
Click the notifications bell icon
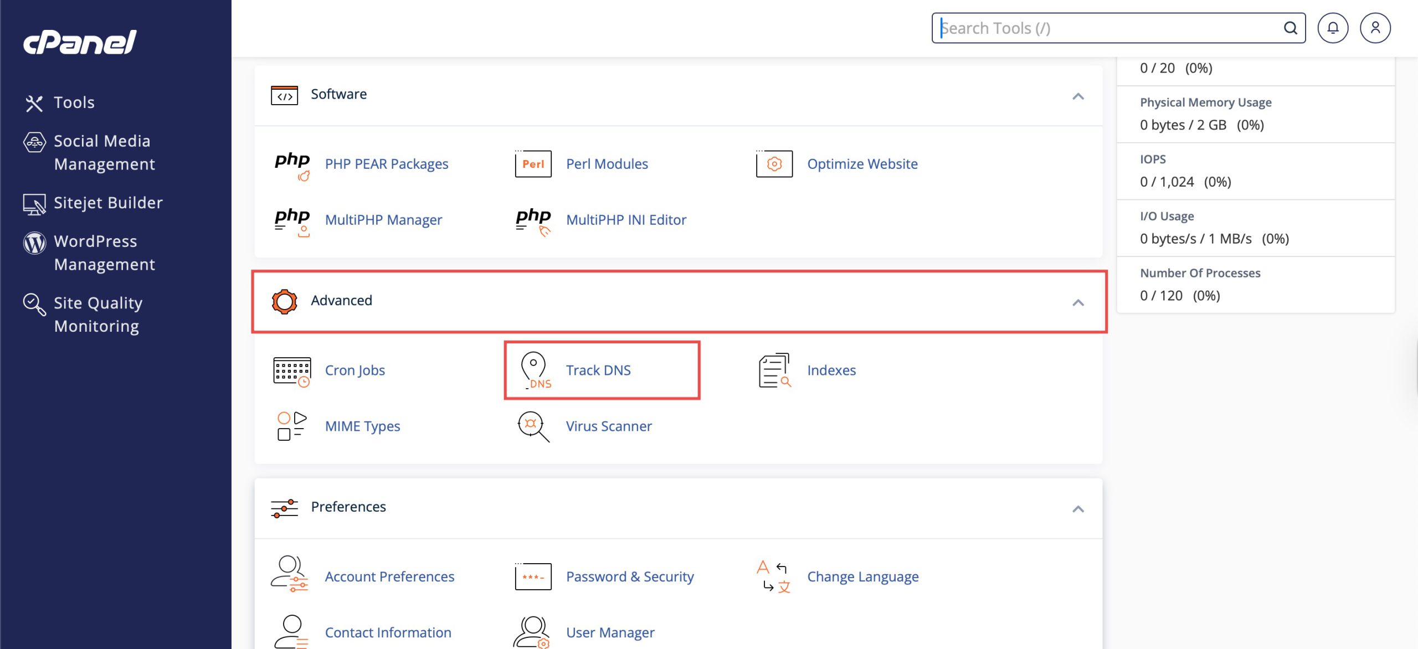[x=1333, y=28]
